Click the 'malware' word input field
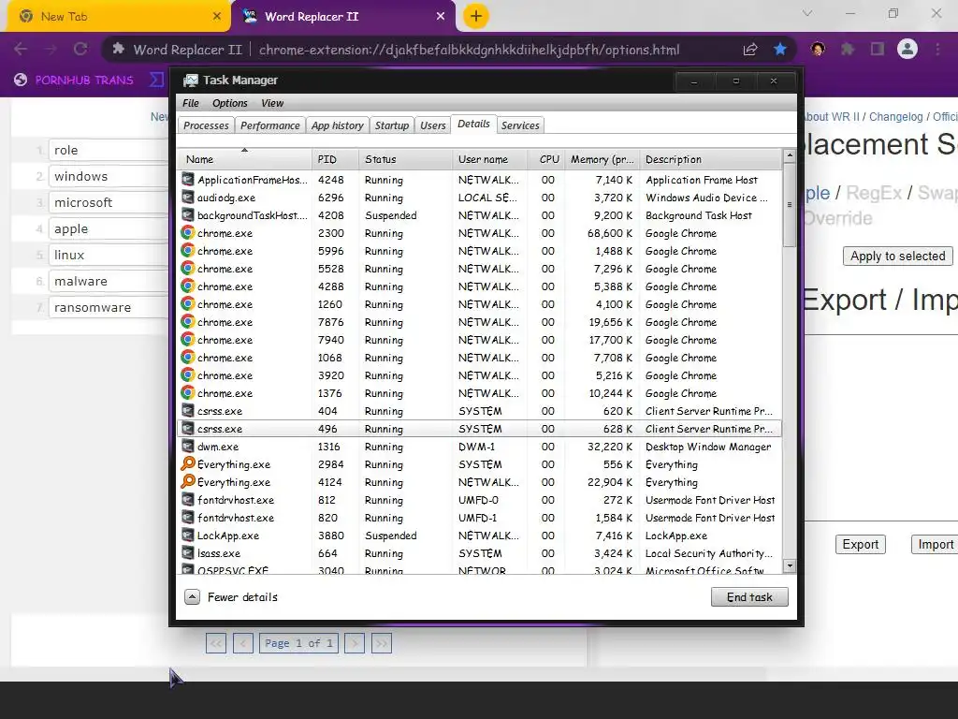The height and width of the screenshot is (719, 958). pyautogui.click(x=110, y=281)
